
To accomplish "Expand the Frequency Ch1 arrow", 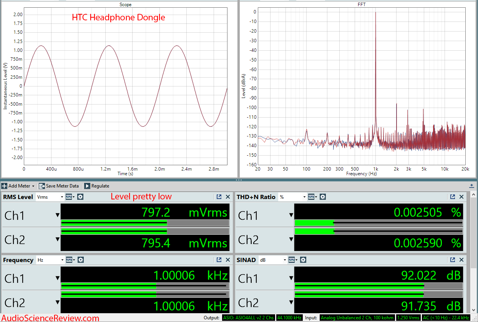I will pyautogui.click(x=57, y=278).
